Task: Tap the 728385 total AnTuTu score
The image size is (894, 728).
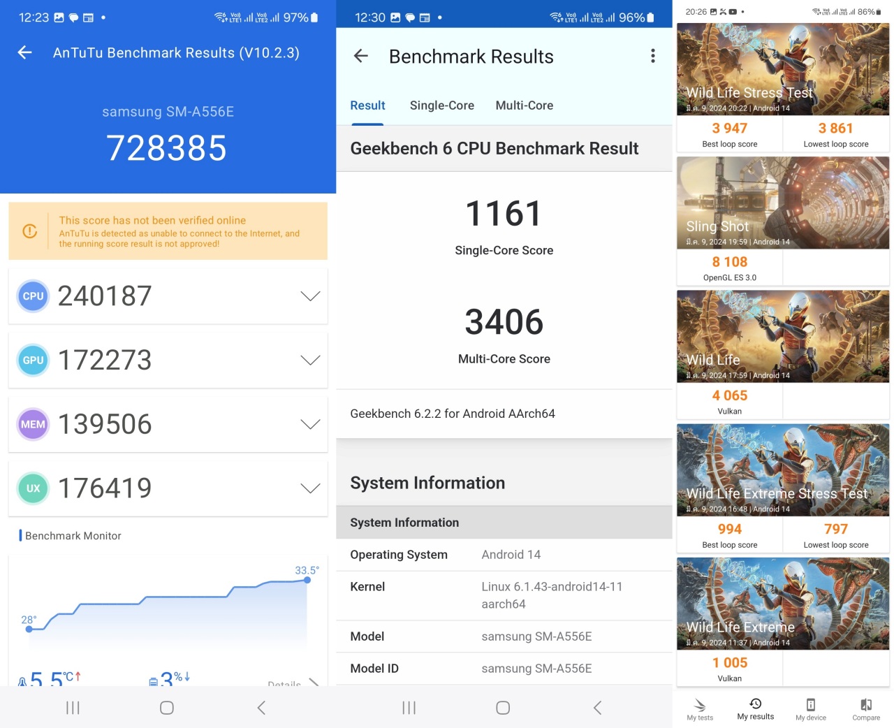Action: pyautogui.click(x=167, y=148)
